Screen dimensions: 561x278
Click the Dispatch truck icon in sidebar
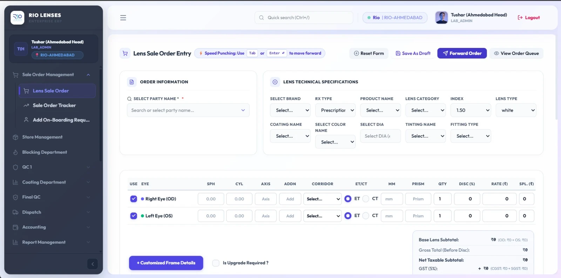click(x=15, y=212)
